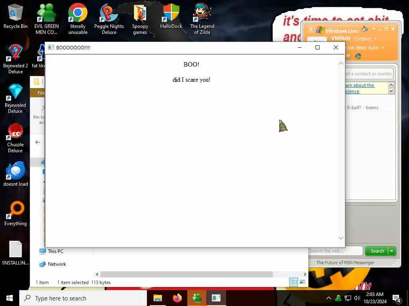The height and width of the screenshot is (306, 409).
Task: Open the network tray icon
Action: [348, 298]
